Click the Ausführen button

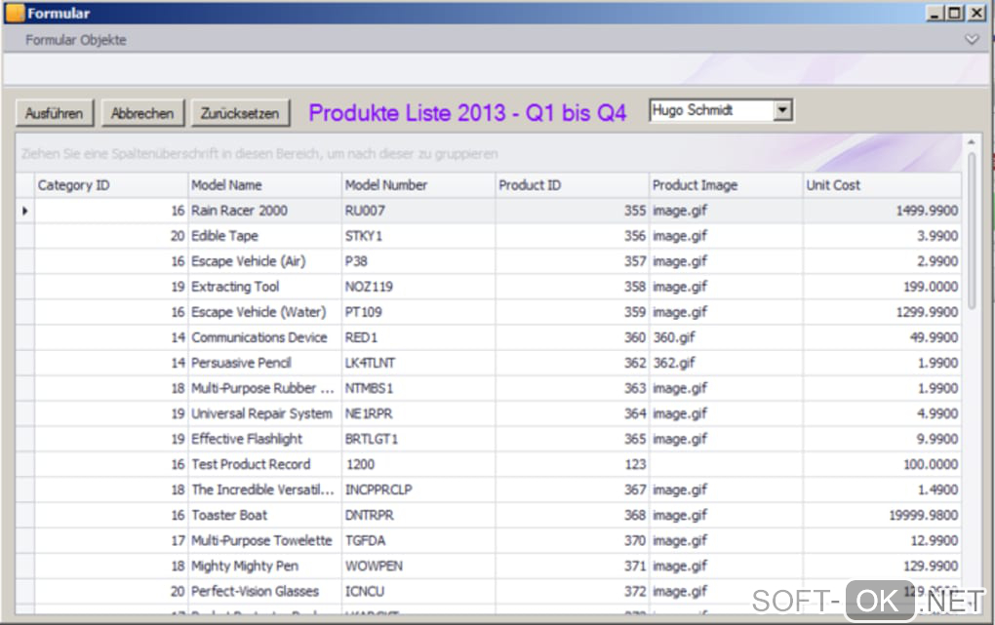[55, 113]
